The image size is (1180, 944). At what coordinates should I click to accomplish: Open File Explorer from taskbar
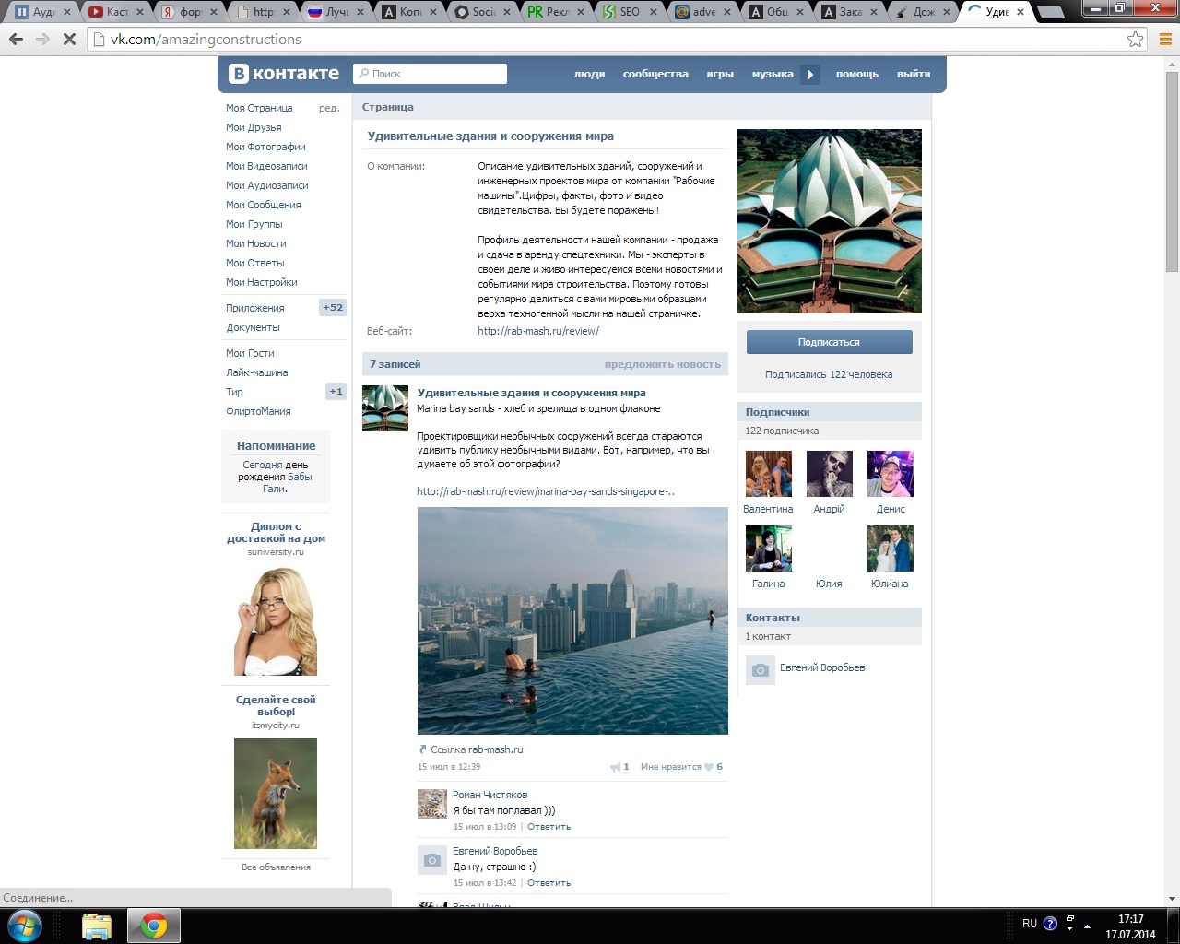(97, 926)
